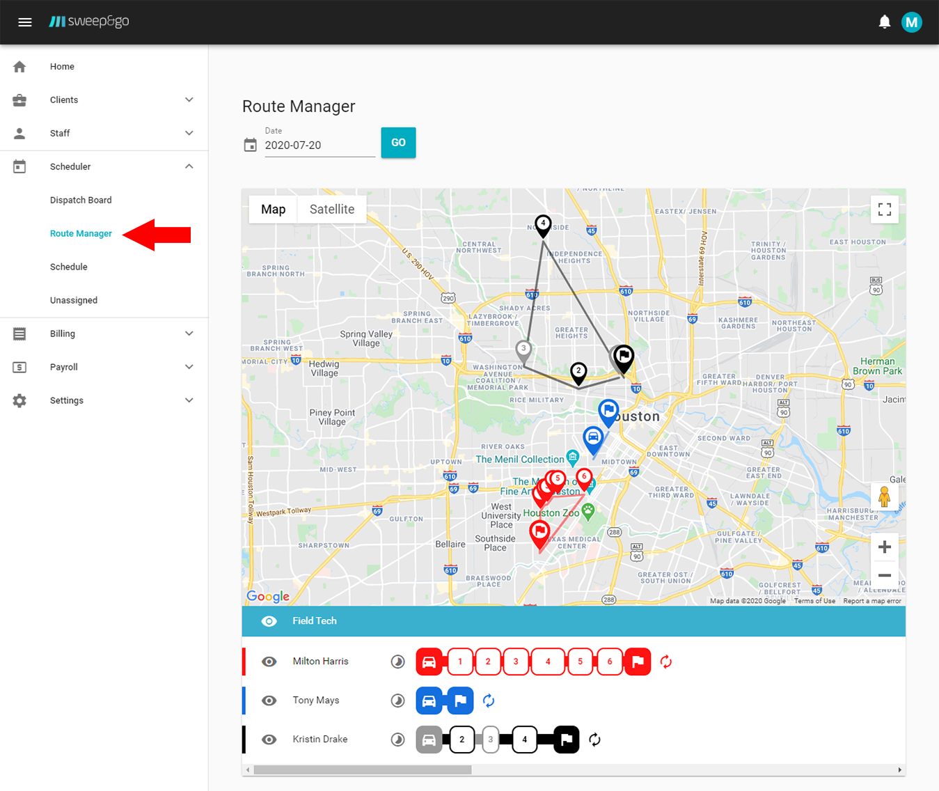
Task: Open the Dispatch Board page
Action: click(x=81, y=200)
